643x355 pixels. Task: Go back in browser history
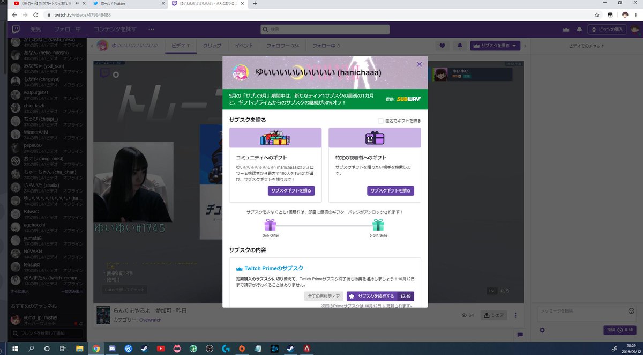click(x=15, y=15)
